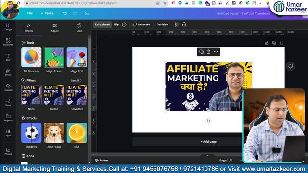308x173 pixels.
Task: Click the Undo arrow icon
Action: (65, 13)
